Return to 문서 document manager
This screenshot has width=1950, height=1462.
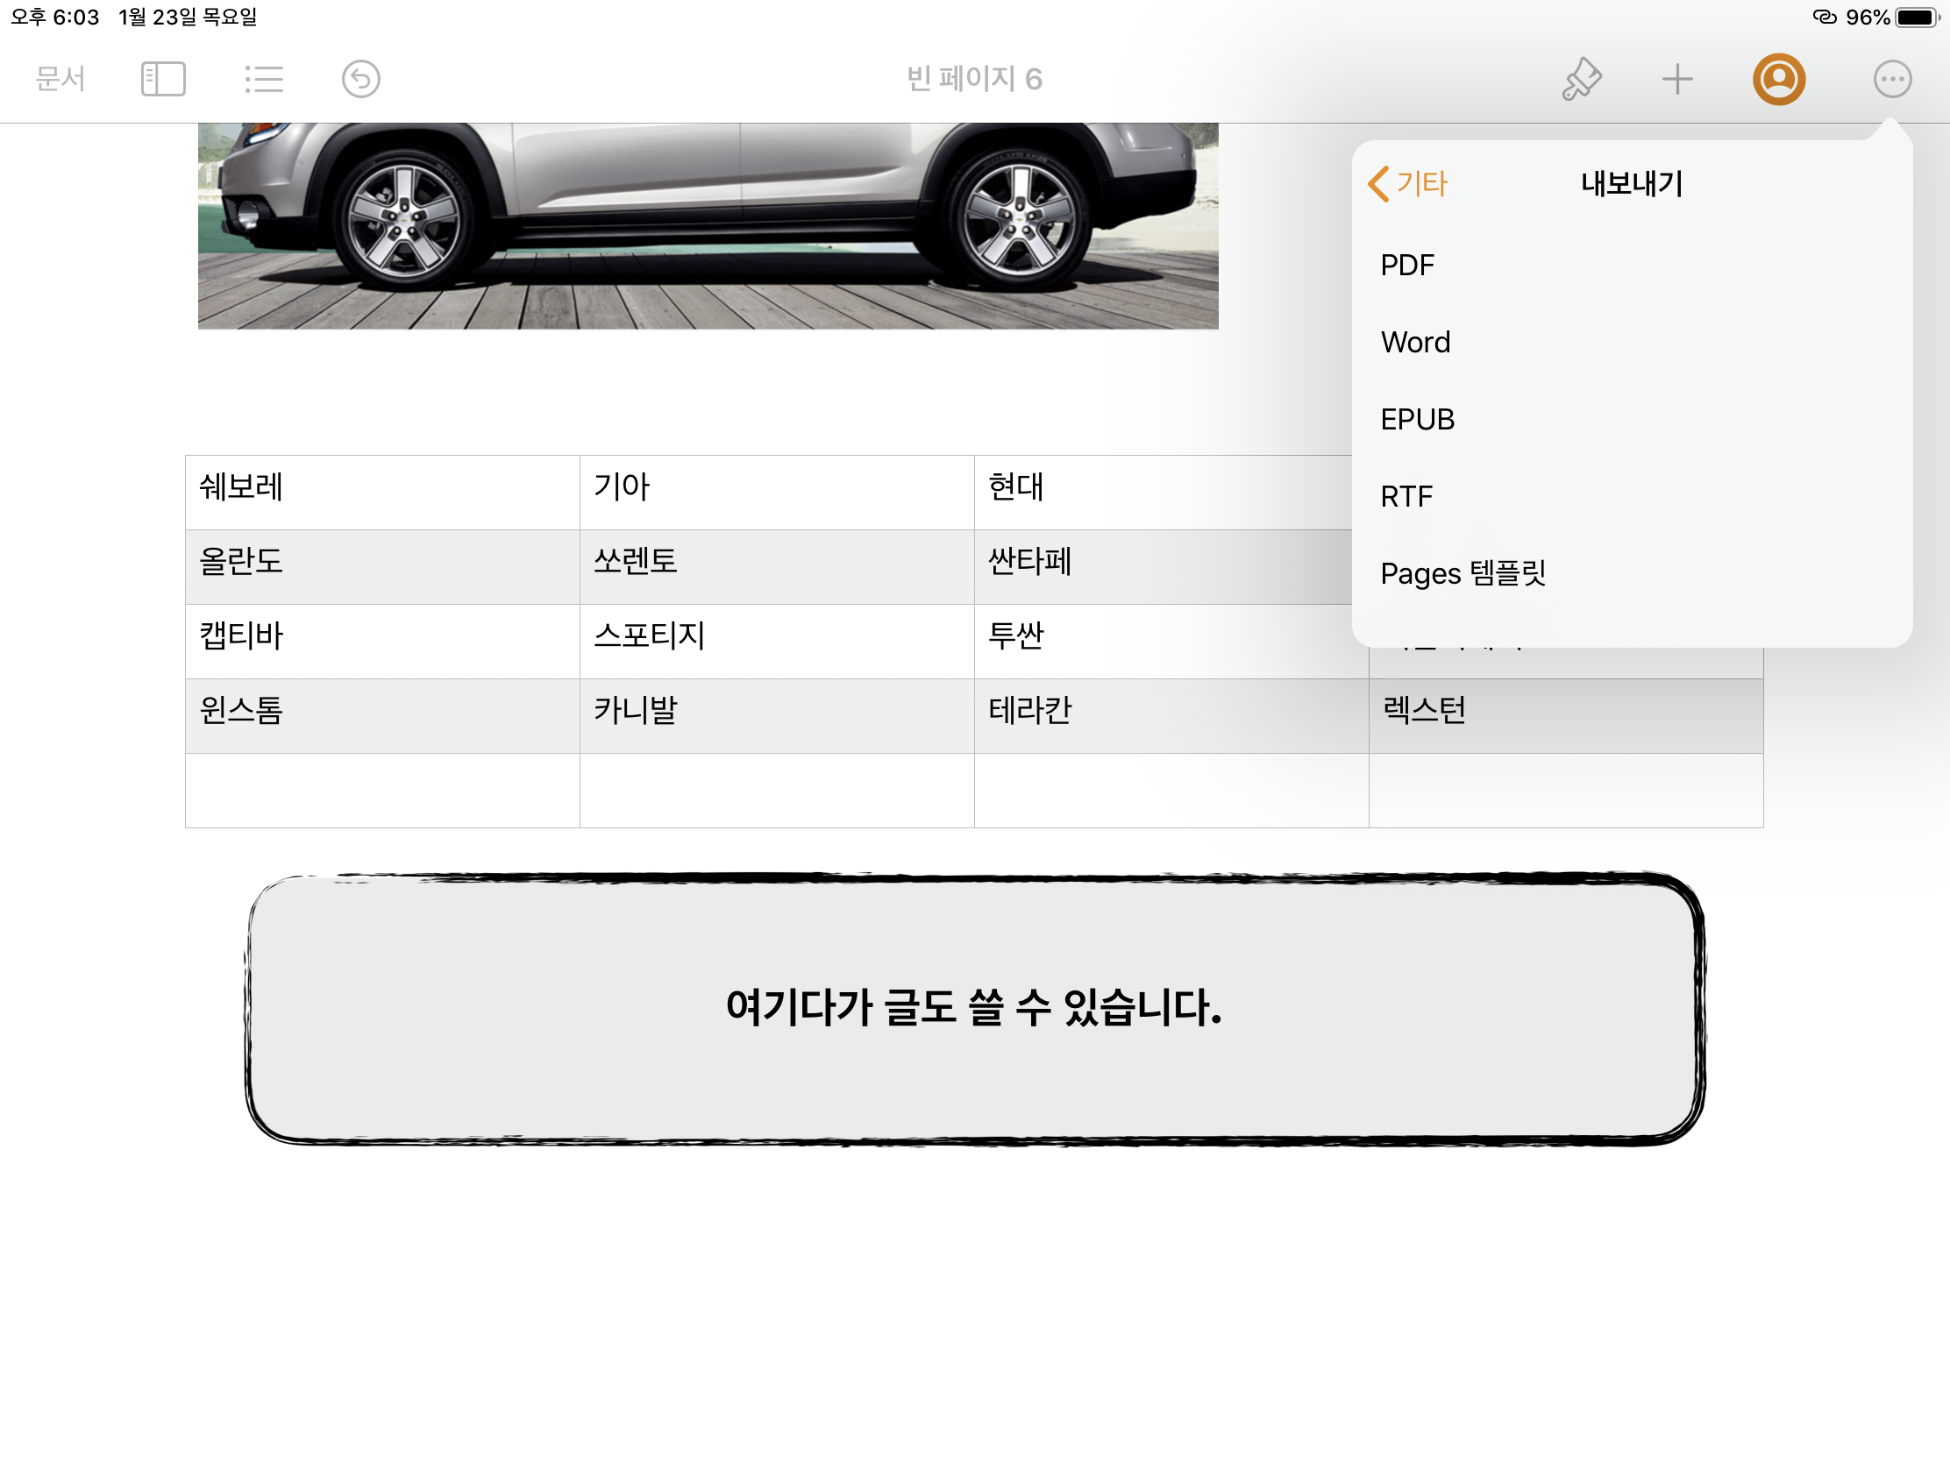[60, 79]
